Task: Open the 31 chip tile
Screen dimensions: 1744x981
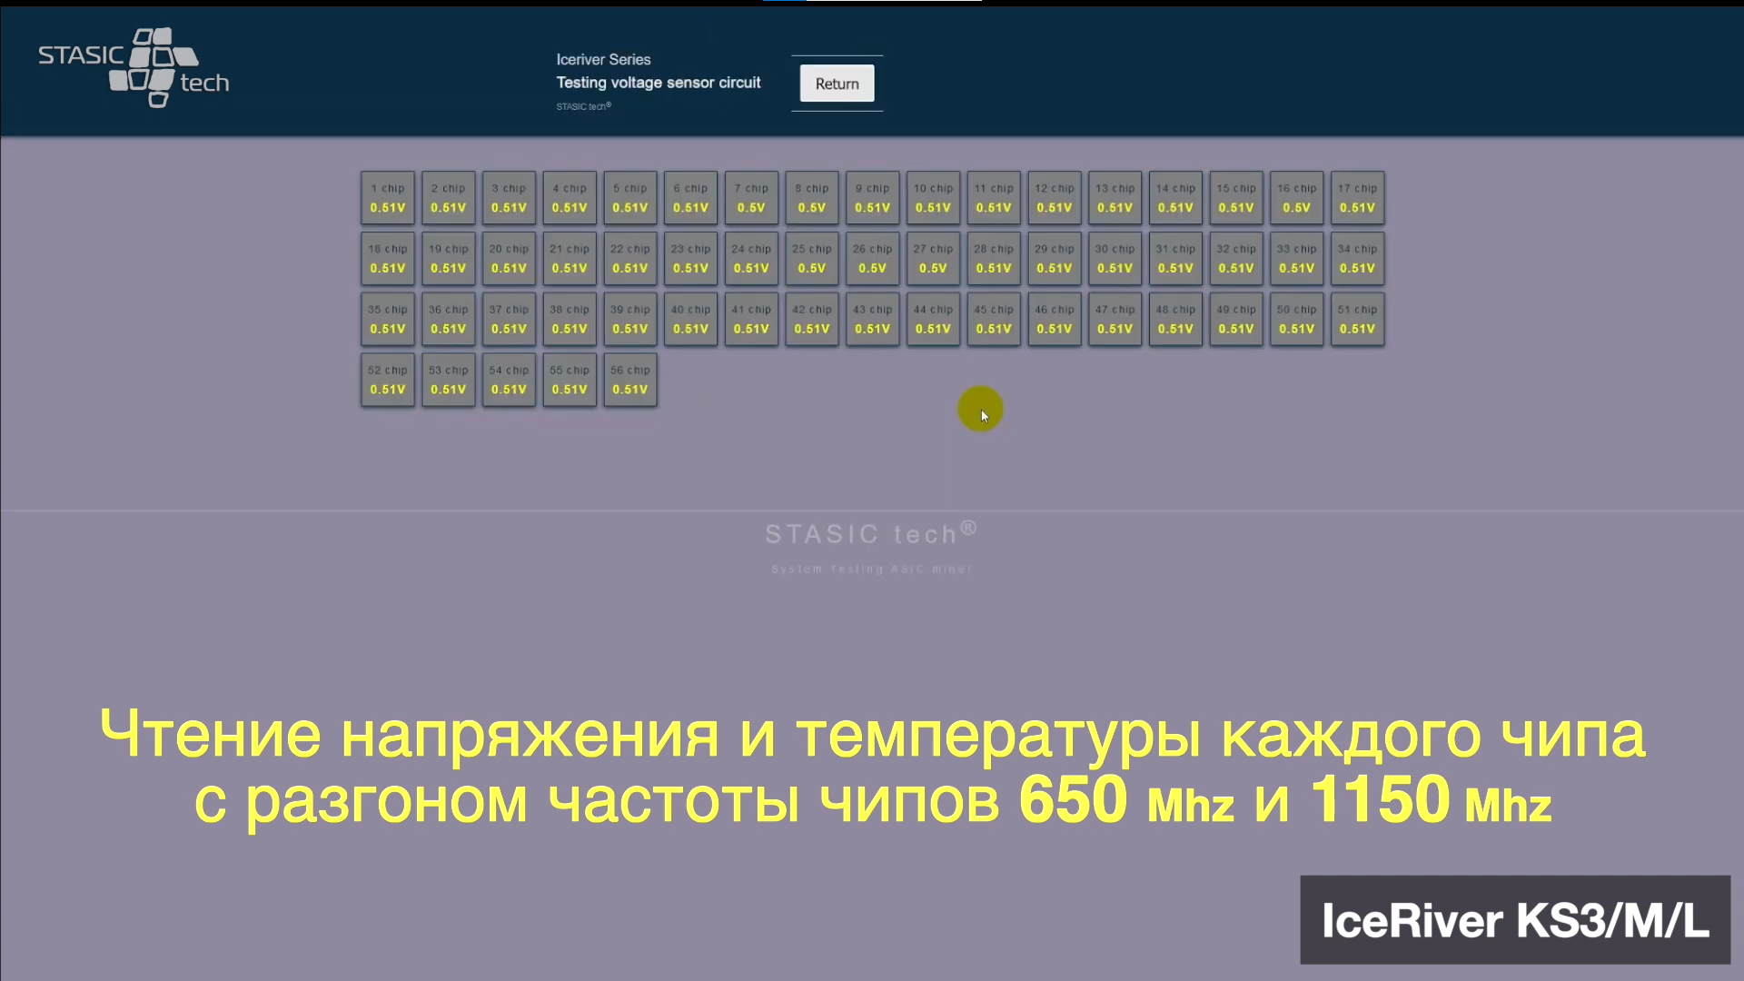Action: 1175,259
